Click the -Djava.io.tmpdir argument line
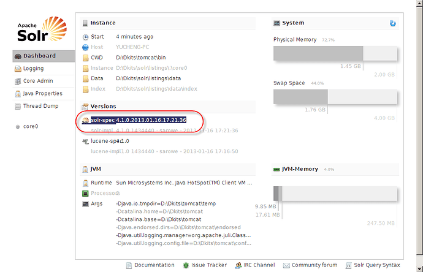 (166, 204)
